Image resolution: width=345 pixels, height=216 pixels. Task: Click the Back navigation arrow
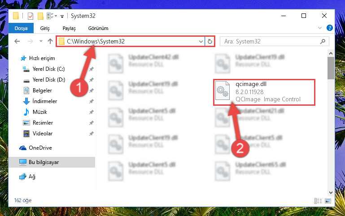[17, 41]
